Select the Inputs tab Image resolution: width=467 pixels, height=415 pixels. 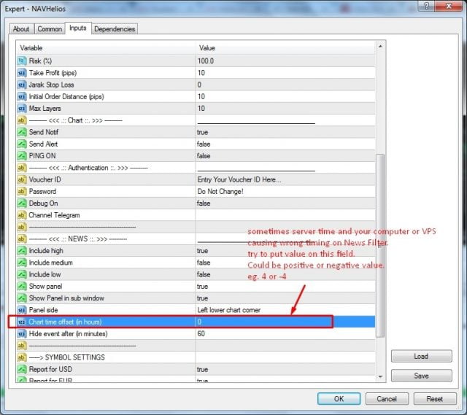[x=78, y=28]
